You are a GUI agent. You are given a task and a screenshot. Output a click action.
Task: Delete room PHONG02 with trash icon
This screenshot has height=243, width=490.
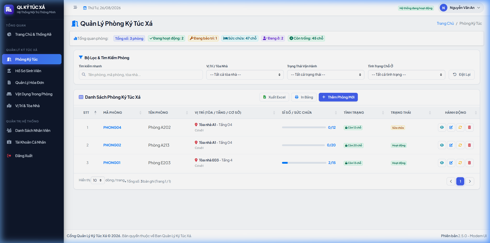[x=469, y=145]
